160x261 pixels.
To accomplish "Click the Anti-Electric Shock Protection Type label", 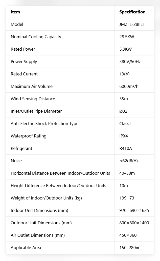I will [x=44, y=124].
